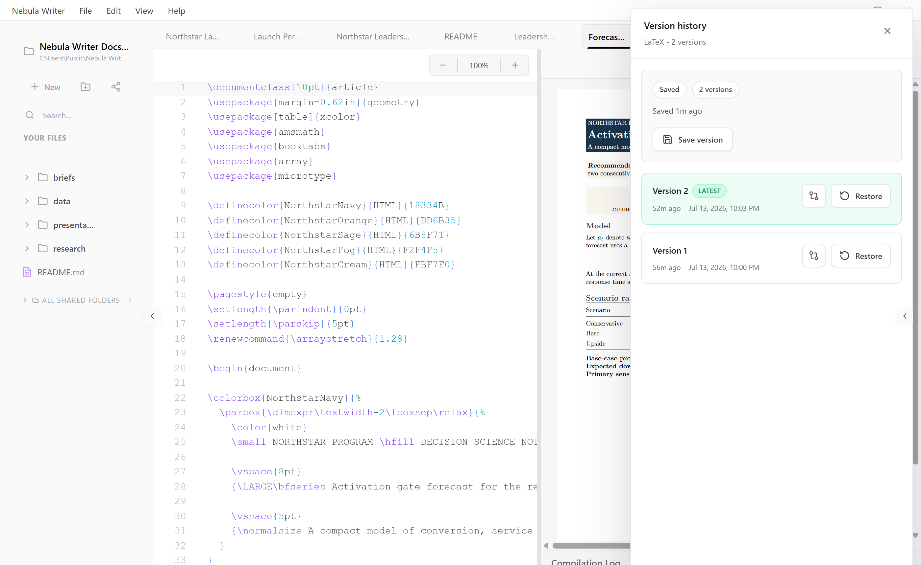Click line 20 \begin{document}
Screen dimensions: 921x565
[254, 368]
